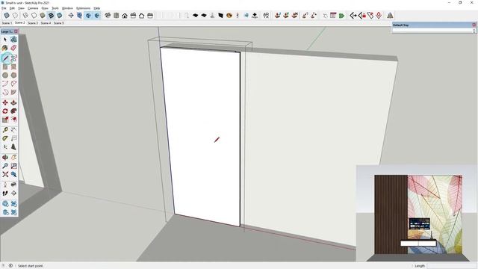Viewport: 478px width, 269px height.
Task: Choose the Scale tool
Action: (x=5, y=120)
